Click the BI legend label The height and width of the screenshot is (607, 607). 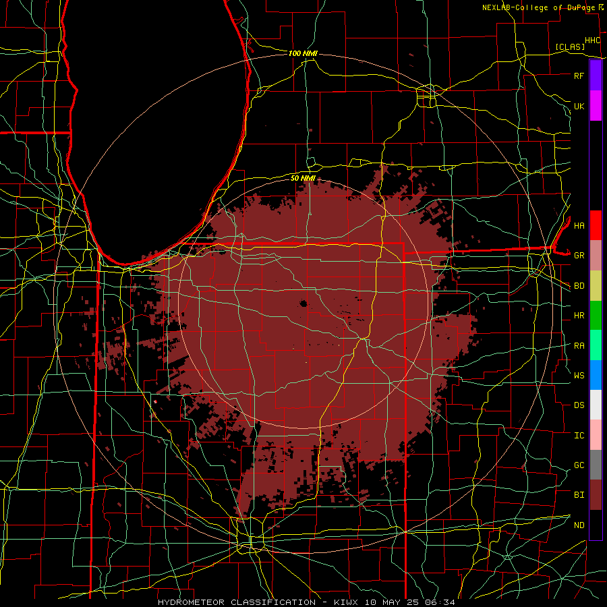pyautogui.click(x=579, y=495)
